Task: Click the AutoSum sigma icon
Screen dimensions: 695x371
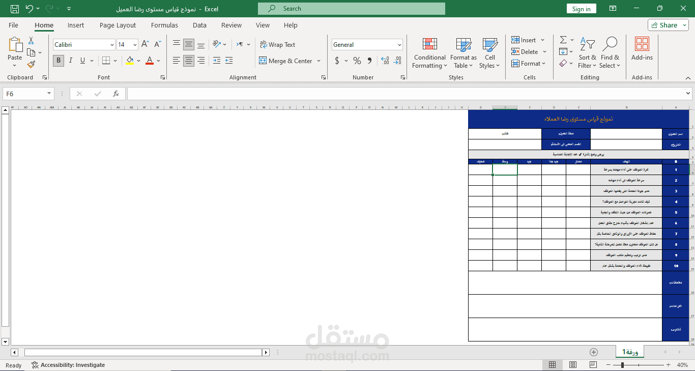Action: coord(563,40)
